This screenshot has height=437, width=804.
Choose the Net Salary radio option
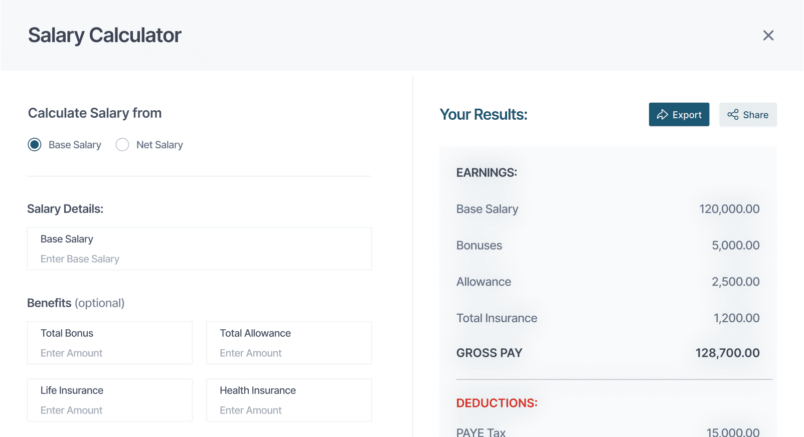point(122,145)
